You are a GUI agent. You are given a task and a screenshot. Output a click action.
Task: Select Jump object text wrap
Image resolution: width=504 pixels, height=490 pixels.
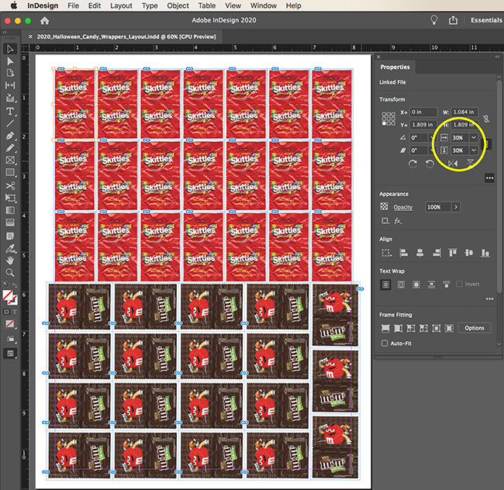click(431, 285)
